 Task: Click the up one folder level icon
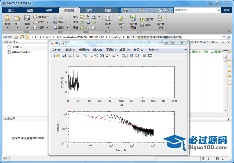point(16,37)
